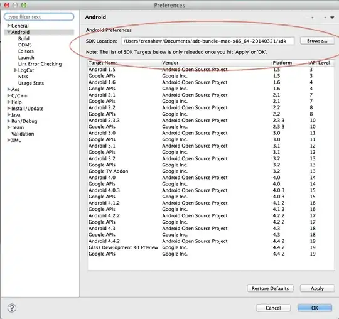Open Editors preferences page
Screen dimensions: 339x319
click(26, 51)
